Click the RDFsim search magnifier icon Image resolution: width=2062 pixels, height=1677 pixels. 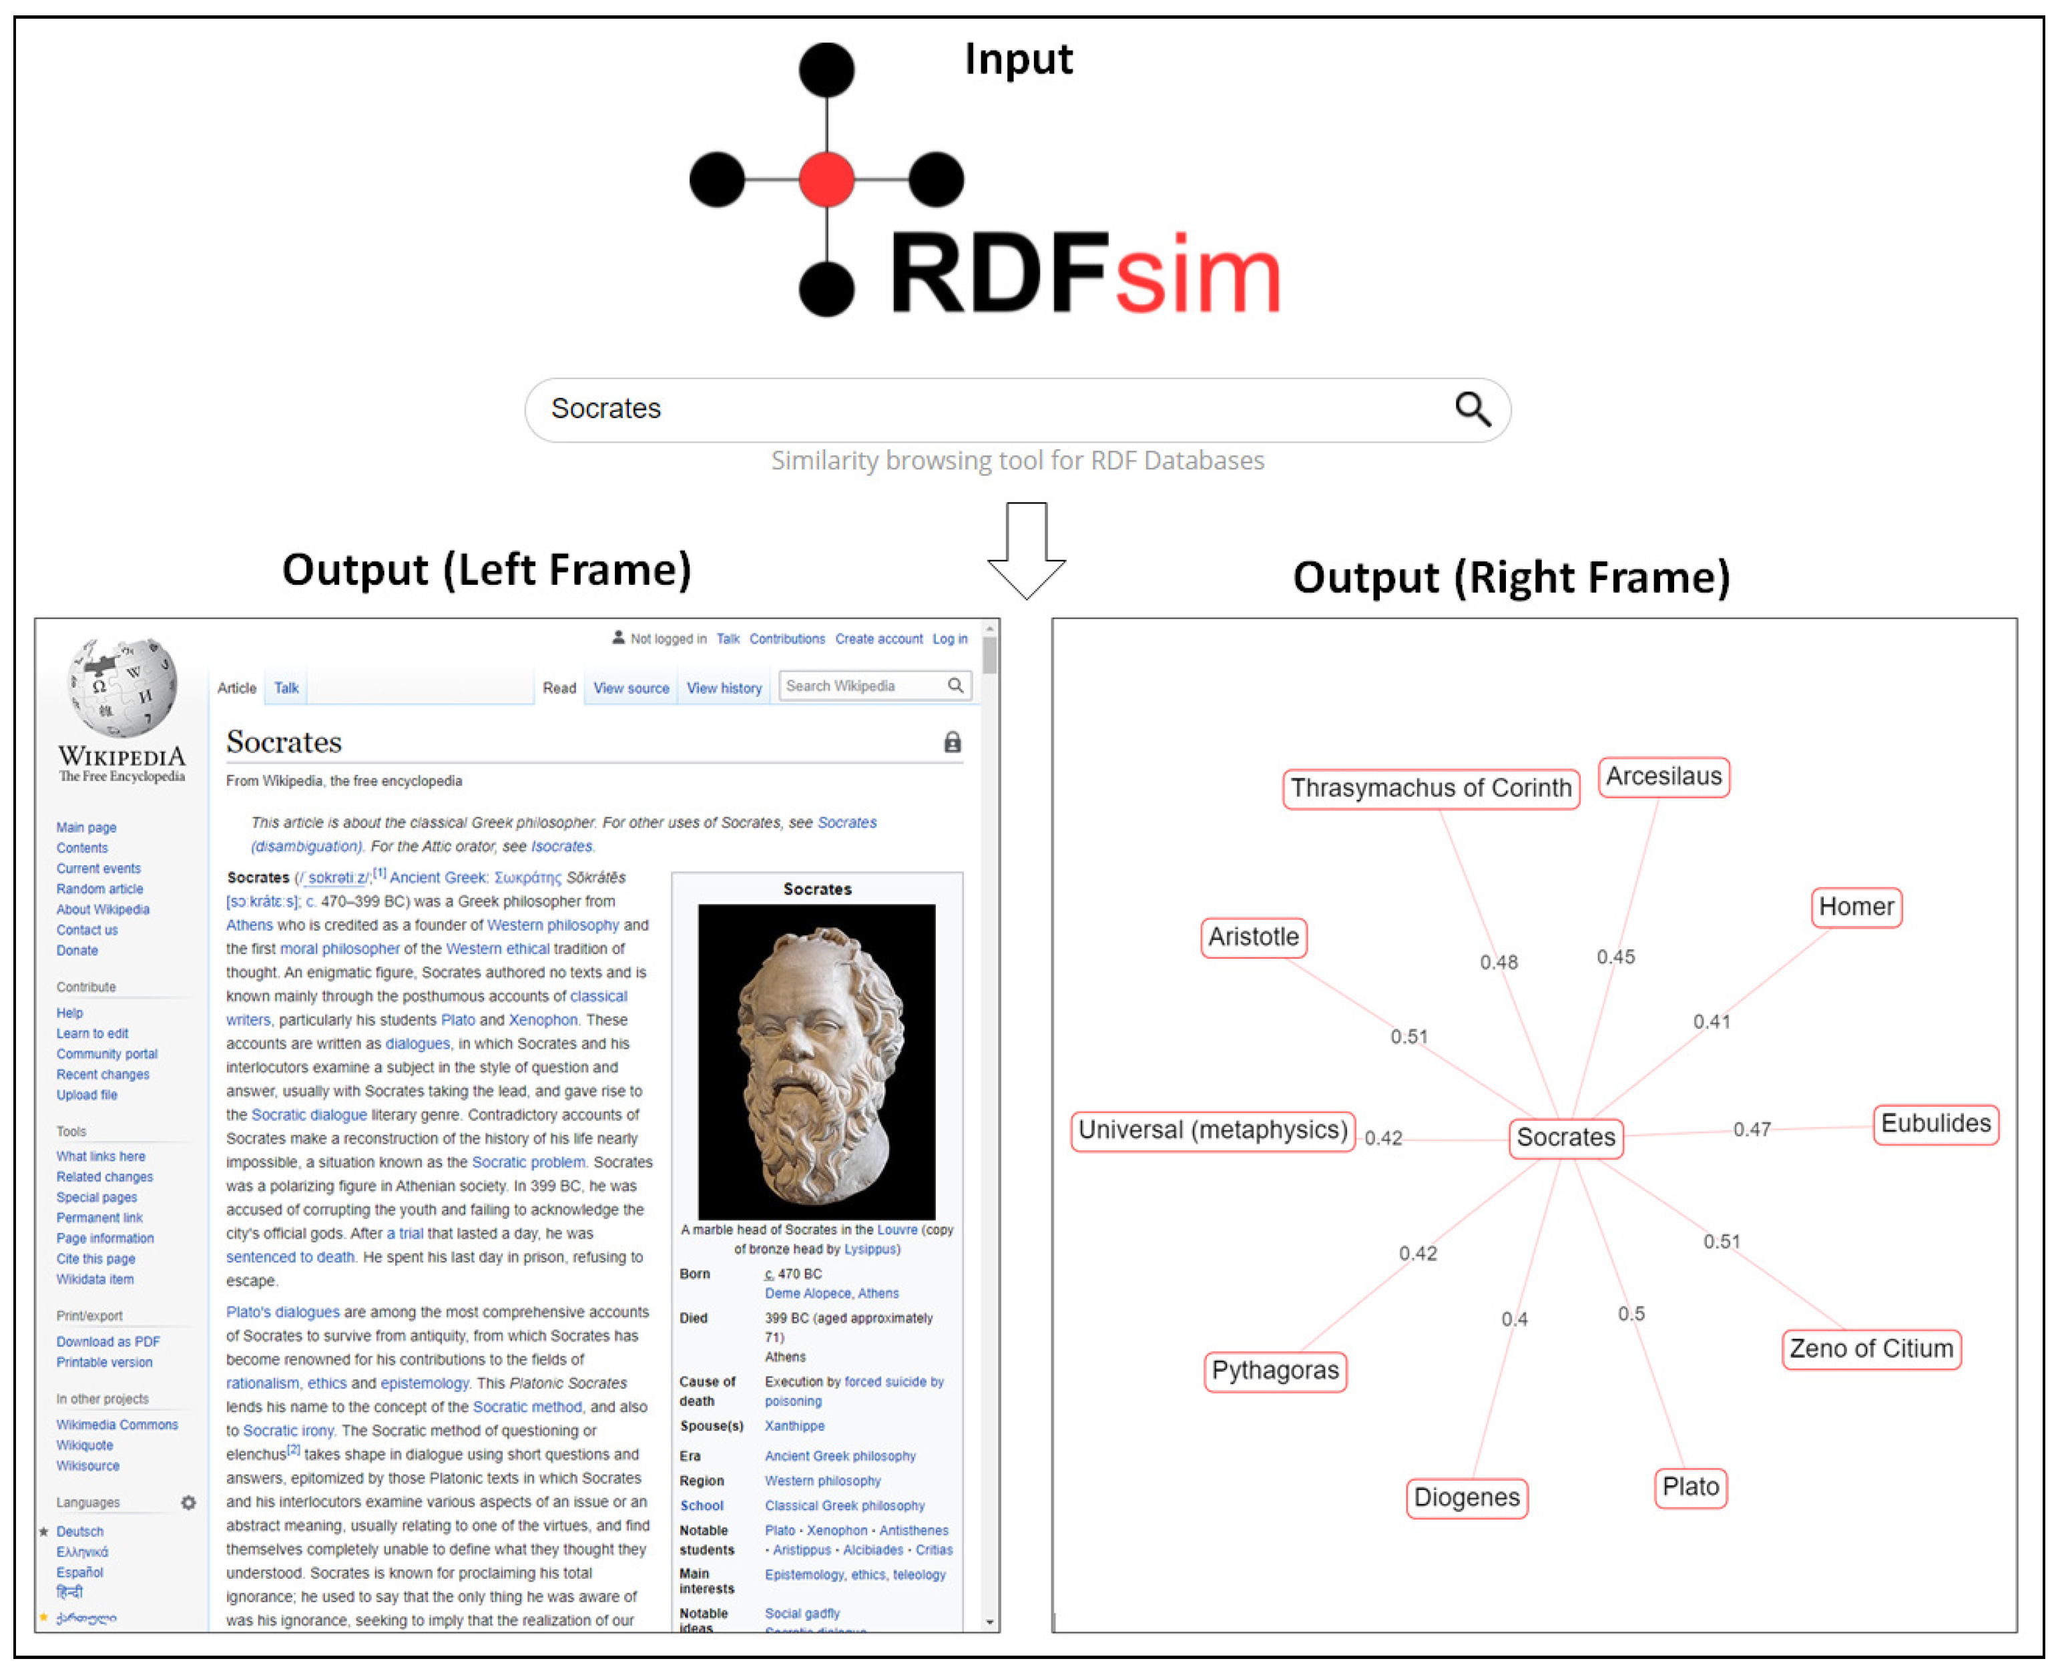[1471, 410]
